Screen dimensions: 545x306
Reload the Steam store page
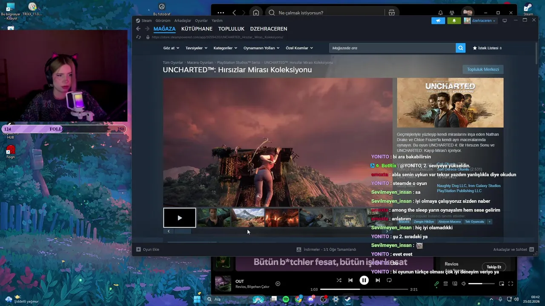point(138,37)
